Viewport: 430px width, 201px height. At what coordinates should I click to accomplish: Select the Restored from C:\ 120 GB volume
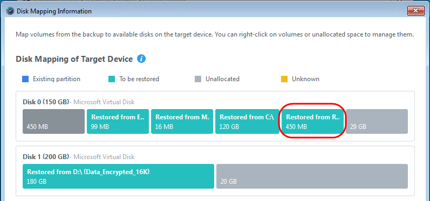(246, 121)
